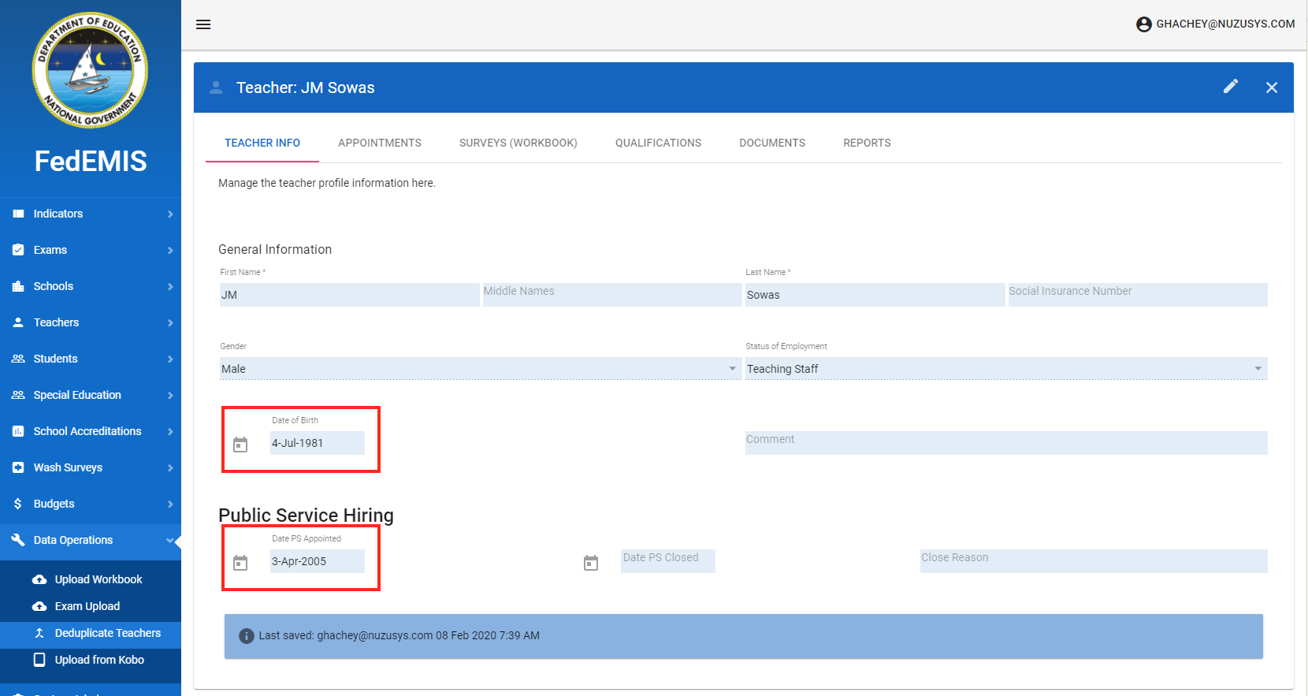Open Date of Birth calendar picker

tap(240, 445)
